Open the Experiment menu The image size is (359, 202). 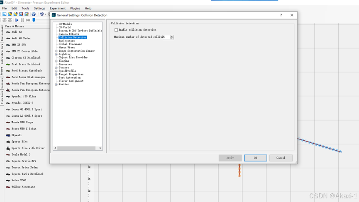coord(57,8)
